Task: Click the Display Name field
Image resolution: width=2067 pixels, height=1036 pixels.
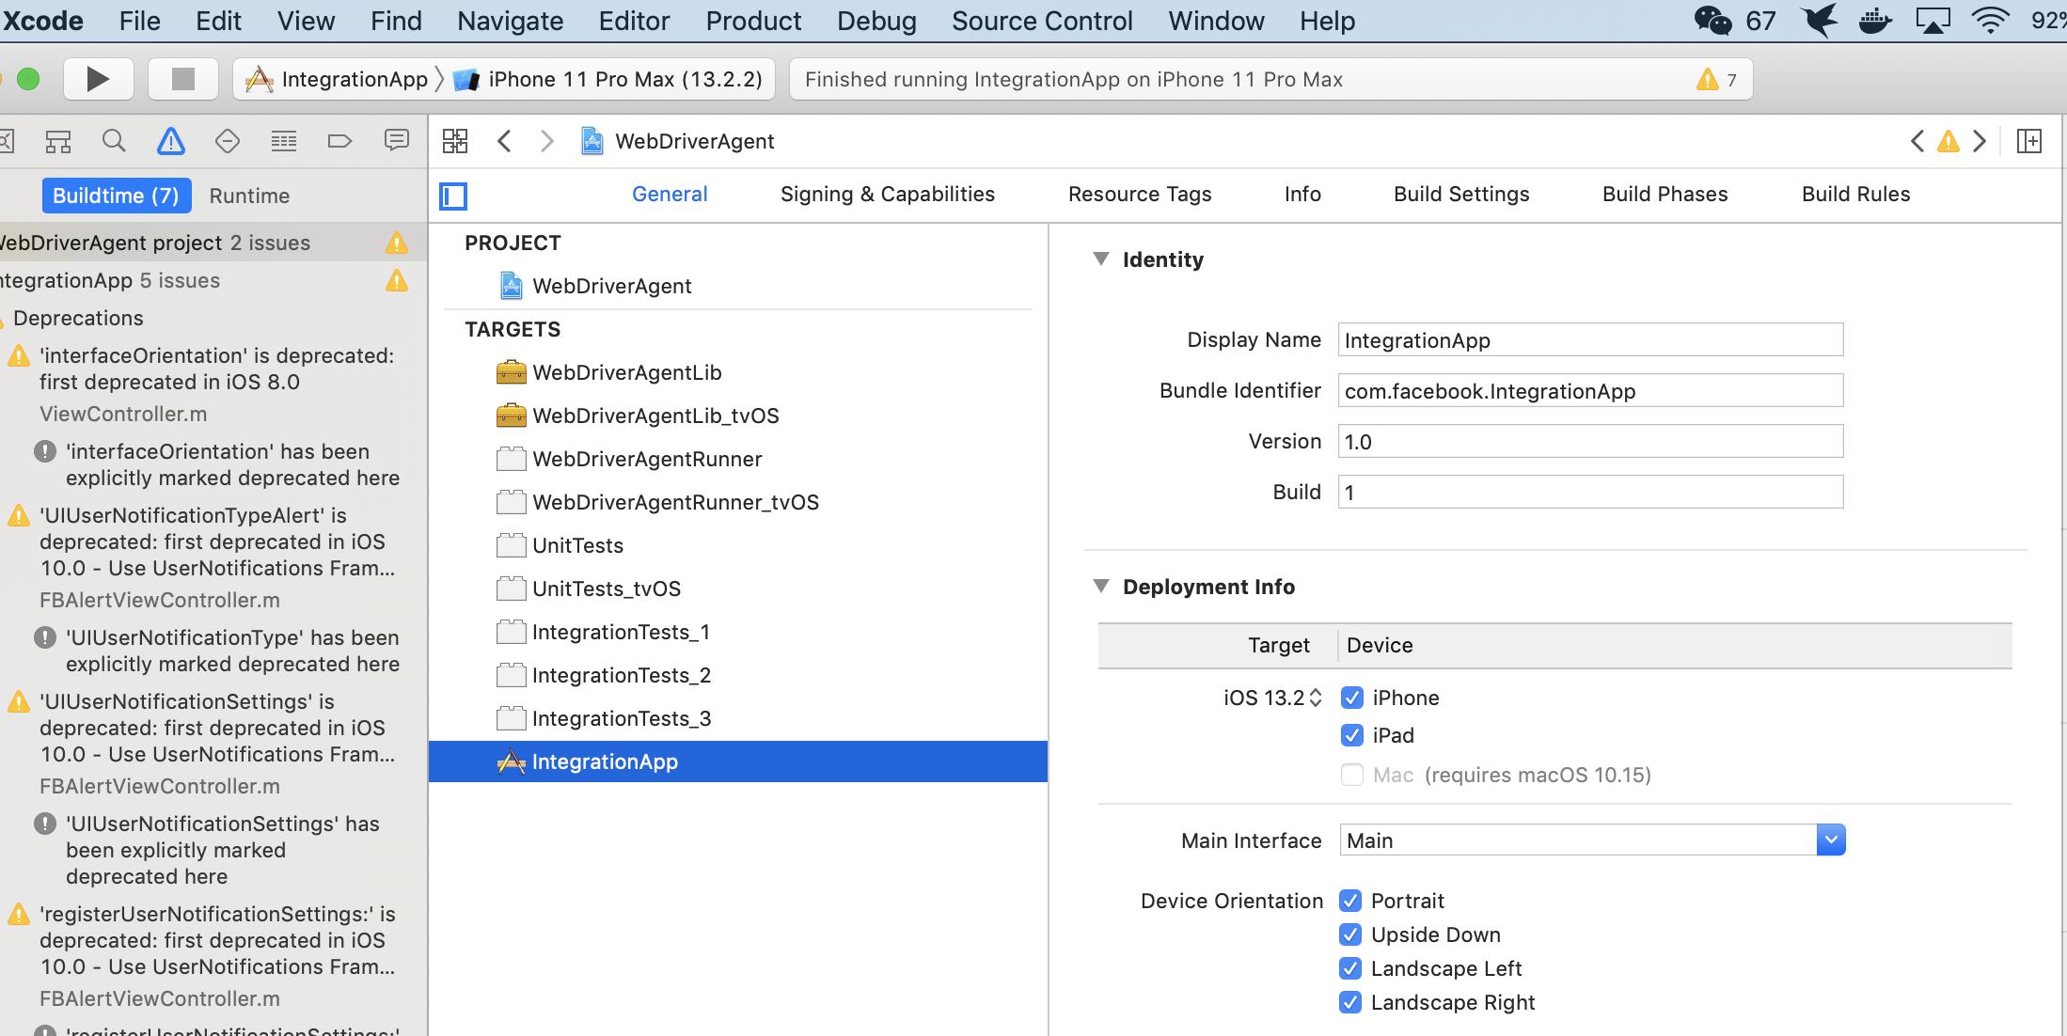Action: click(1590, 339)
